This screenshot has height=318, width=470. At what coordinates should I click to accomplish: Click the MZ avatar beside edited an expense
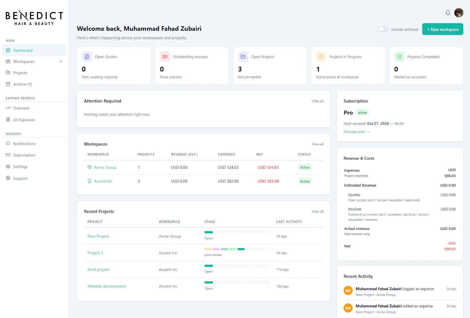point(348,308)
